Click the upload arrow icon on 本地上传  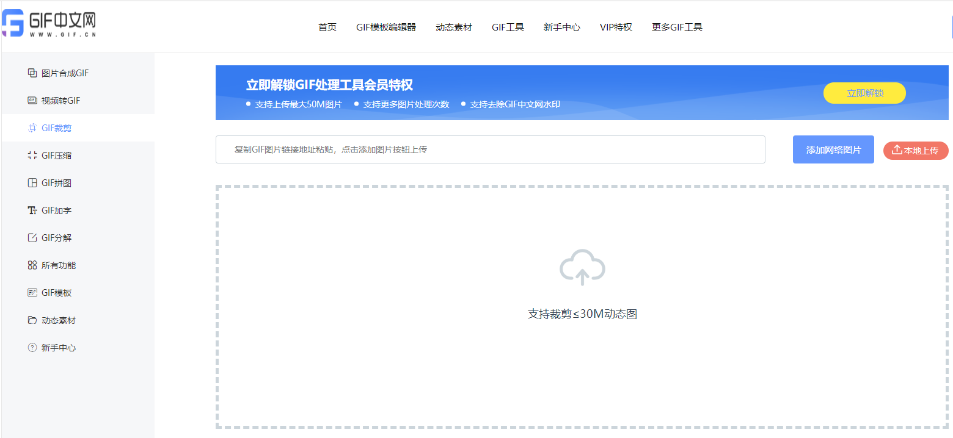(897, 150)
